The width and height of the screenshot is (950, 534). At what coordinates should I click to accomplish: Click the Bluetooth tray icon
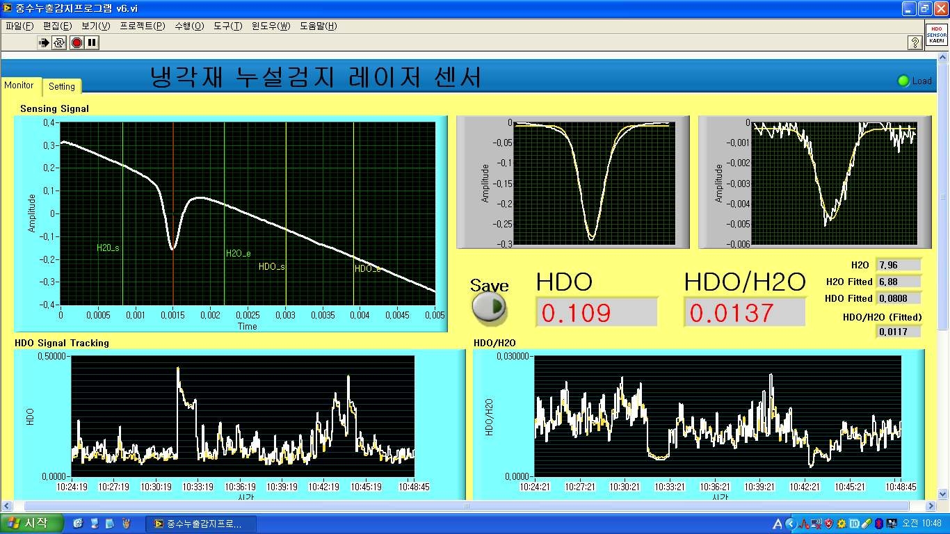[878, 524]
